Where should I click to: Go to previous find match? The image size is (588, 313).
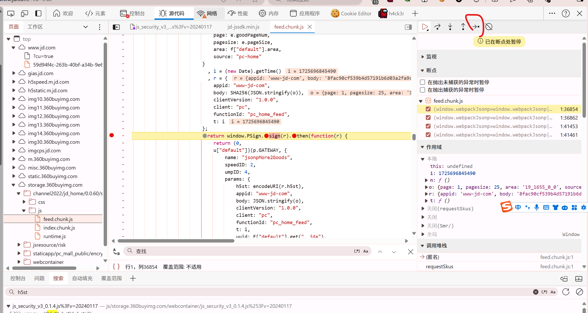(x=380, y=252)
